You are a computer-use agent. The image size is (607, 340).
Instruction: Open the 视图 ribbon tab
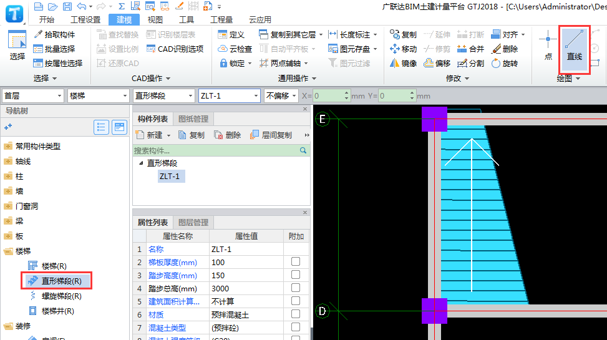(155, 19)
